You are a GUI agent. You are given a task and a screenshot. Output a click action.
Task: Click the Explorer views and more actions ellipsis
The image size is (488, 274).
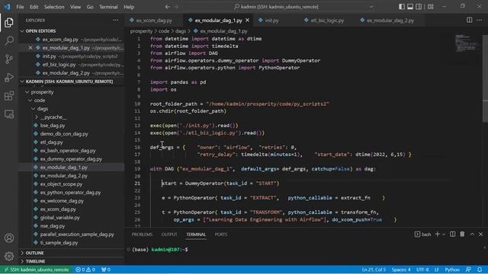[x=115, y=21]
